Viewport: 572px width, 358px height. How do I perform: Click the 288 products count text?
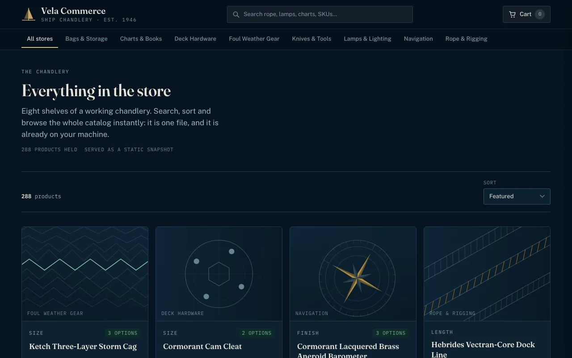[x=41, y=196]
